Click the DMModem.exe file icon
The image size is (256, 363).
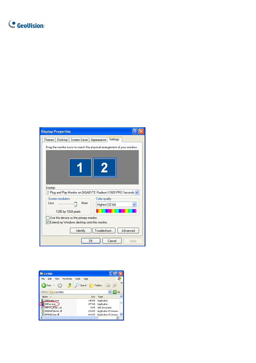click(42, 301)
